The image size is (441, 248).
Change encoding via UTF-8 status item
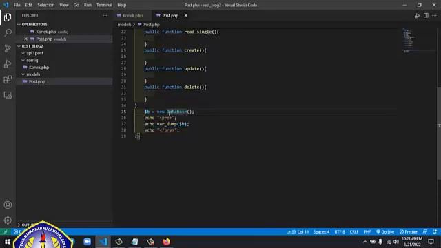click(x=340, y=231)
